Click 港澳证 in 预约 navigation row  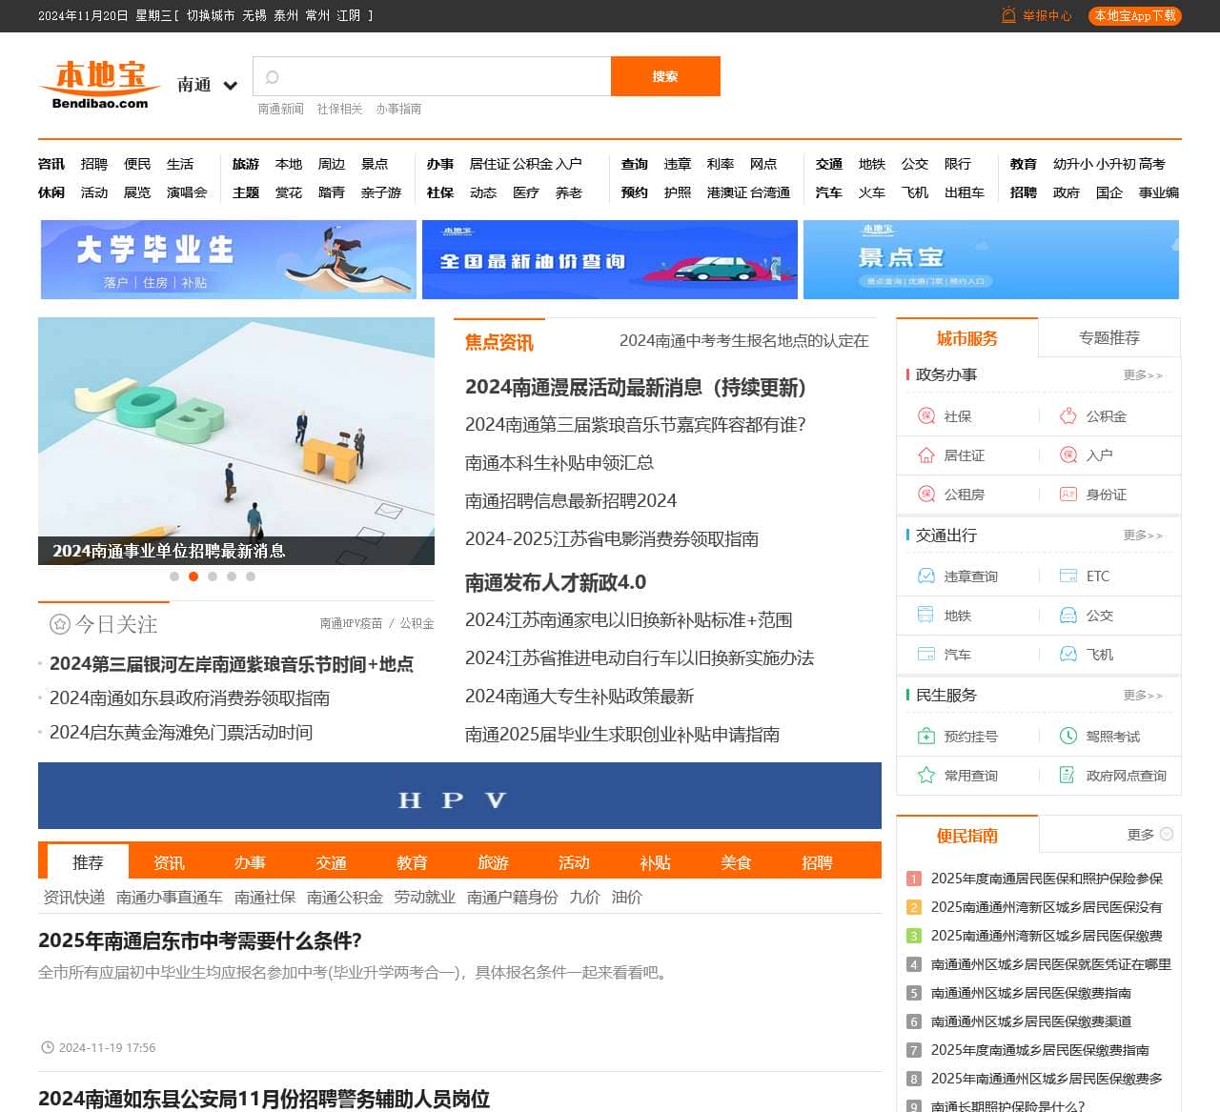click(727, 192)
